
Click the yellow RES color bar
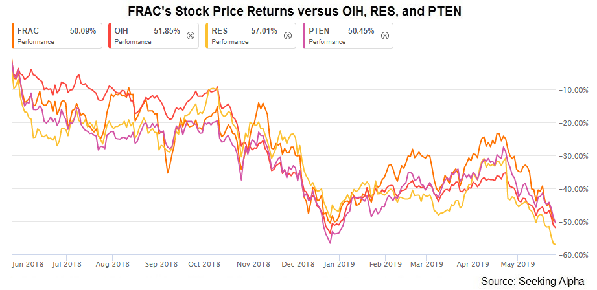click(x=207, y=36)
